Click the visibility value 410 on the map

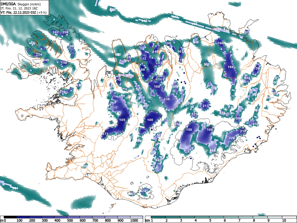click(255, 124)
